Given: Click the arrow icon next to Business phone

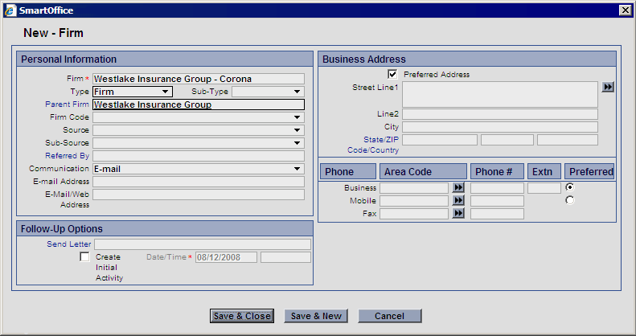Looking at the screenshot, I should [x=458, y=187].
